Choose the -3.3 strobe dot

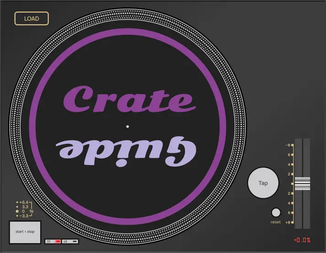[x=17, y=216]
